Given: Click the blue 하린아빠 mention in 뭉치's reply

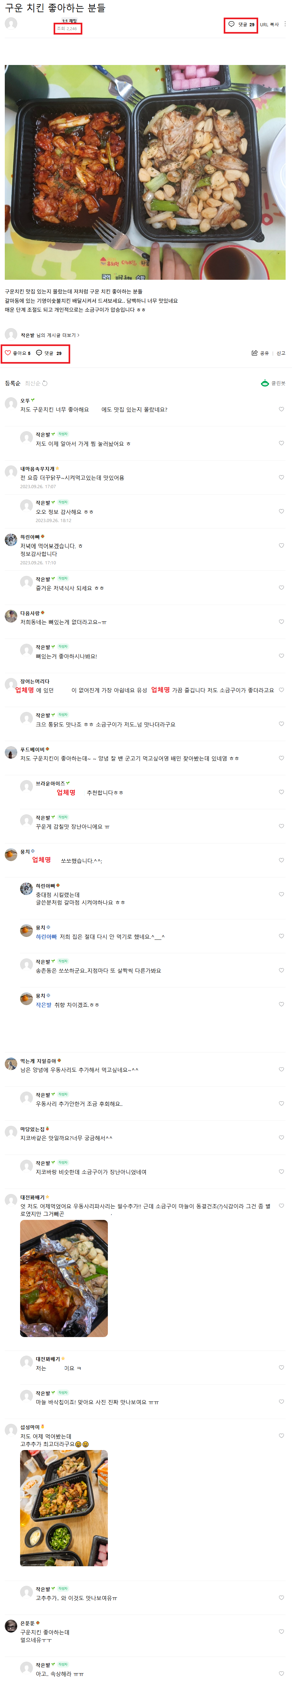Looking at the screenshot, I should pos(46,937).
